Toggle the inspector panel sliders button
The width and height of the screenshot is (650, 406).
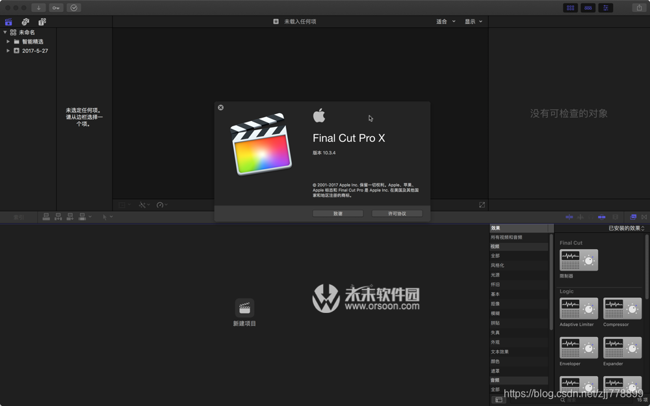pyautogui.click(x=606, y=8)
